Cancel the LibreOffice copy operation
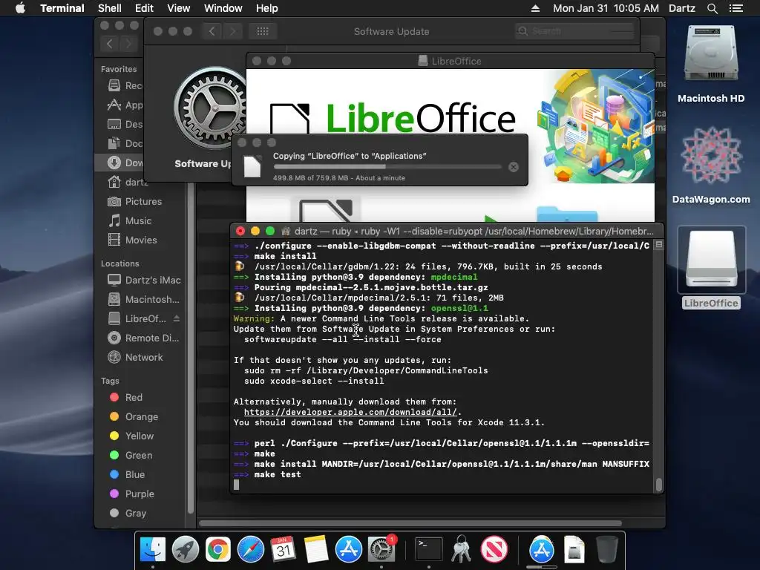 [514, 167]
